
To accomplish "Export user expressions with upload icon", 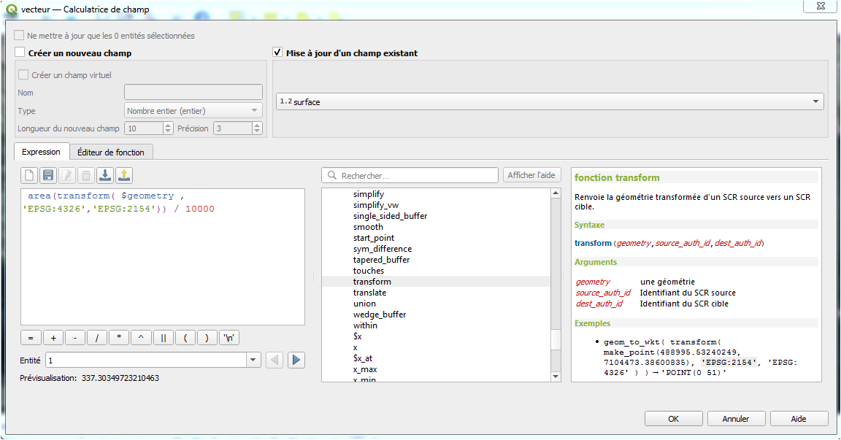I will pyautogui.click(x=124, y=175).
